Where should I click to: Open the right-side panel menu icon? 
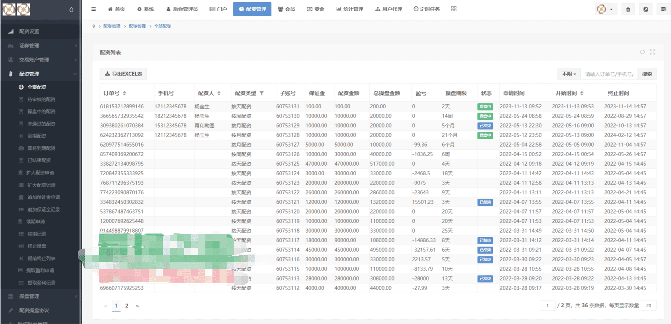click(x=664, y=9)
